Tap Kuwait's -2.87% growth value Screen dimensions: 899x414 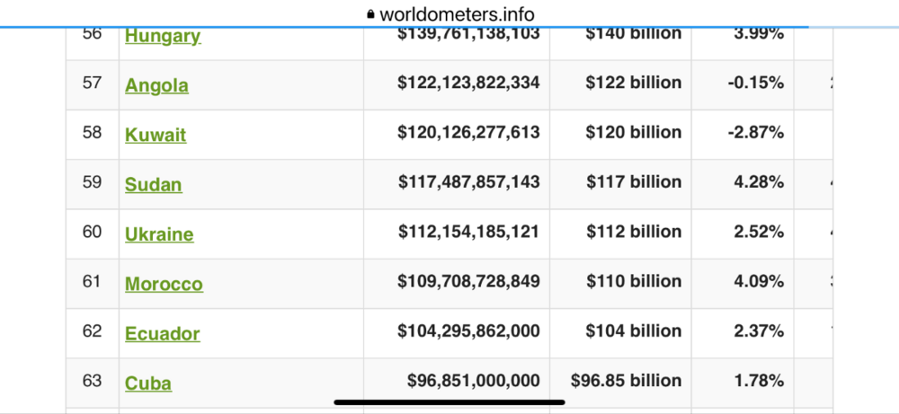[755, 132]
